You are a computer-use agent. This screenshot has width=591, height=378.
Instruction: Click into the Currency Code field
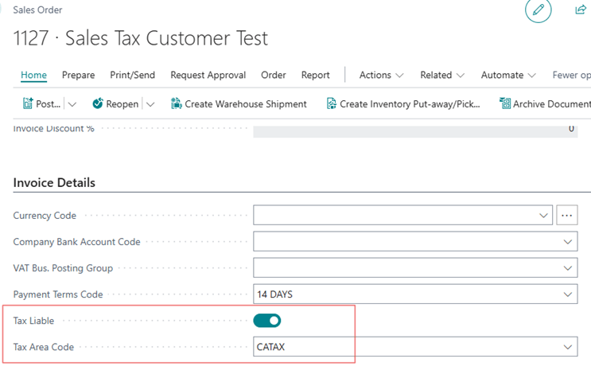[x=394, y=216]
